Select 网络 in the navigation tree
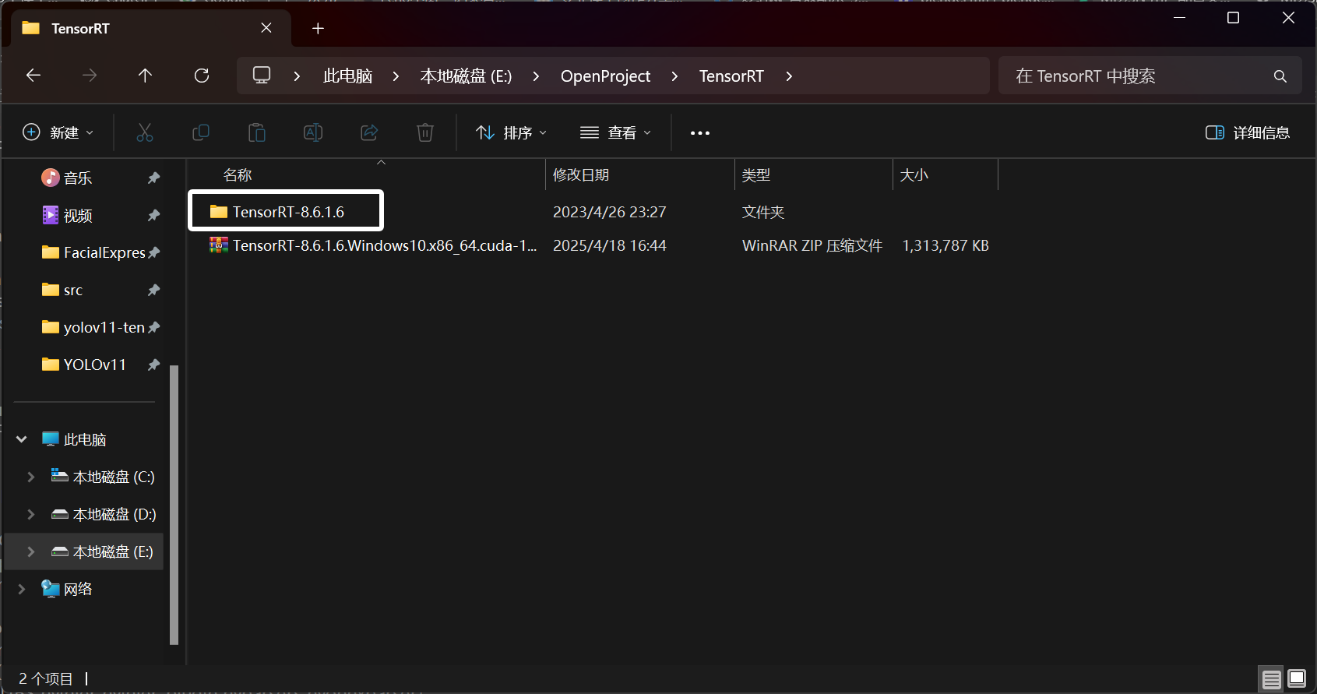The width and height of the screenshot is (1317, 694). point(67,589)
